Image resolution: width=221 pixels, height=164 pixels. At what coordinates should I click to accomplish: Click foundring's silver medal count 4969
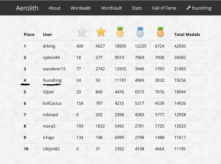click(140, 80)
